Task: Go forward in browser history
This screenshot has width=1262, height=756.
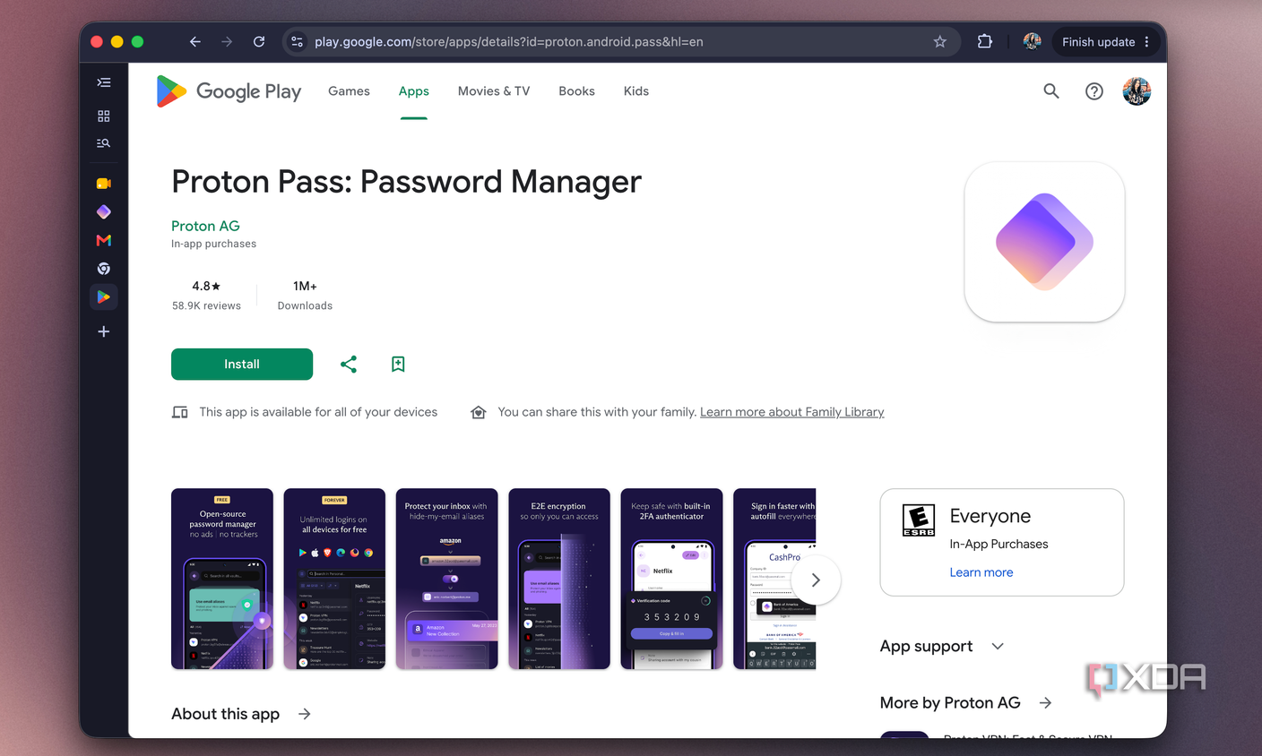Action: (x=227, y=42)
